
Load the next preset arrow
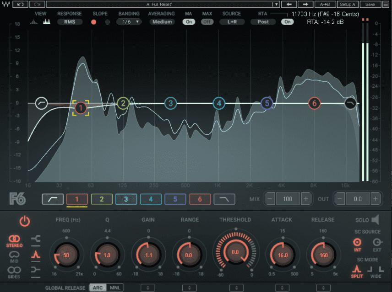[305, 4]
